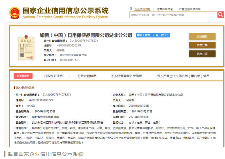Click the 发送报告 button
Viewport: 225px width, 159px height.
pyautogui.click(x=202, y=36)
